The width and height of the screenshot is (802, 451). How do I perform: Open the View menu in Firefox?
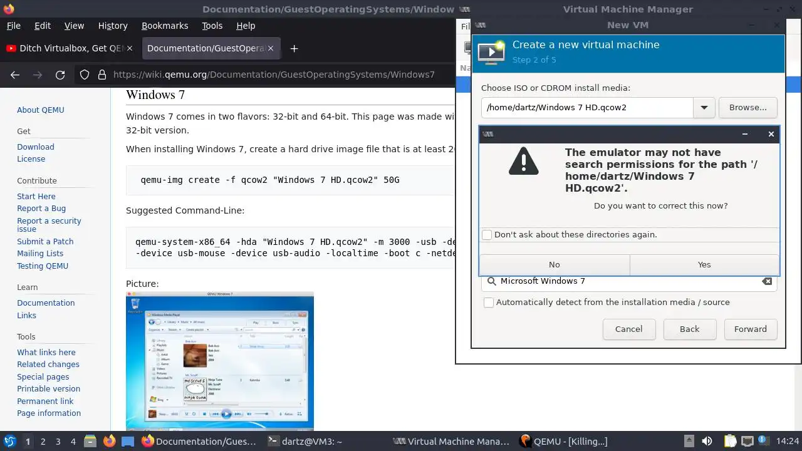pyautogui.click(x=74, y=26)
